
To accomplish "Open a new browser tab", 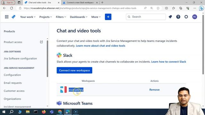I will (102, 3).
